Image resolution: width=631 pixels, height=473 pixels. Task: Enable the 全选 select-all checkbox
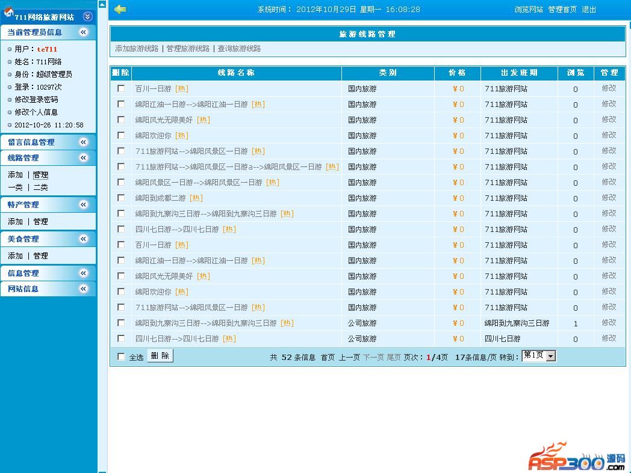[121, 356]
